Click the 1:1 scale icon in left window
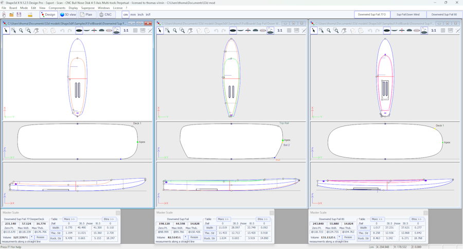The image size is (463, 249). point(126,31)
